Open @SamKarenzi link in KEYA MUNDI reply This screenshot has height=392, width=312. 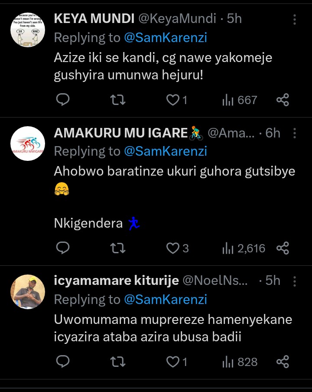(166, 38)
